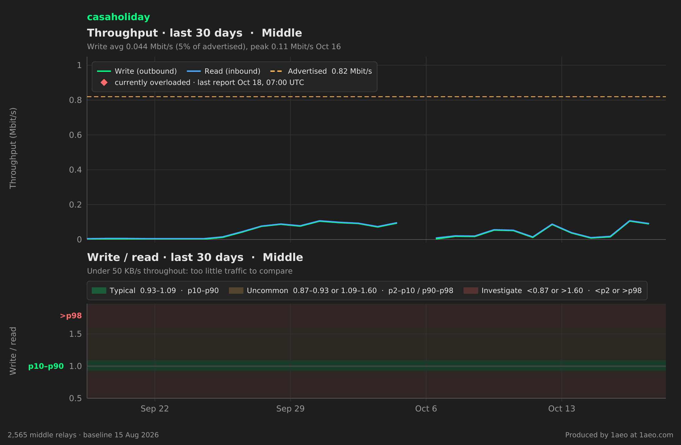681x445 pixels.
Task: Click '2,565 middle relays · baseline' footer text
Action: tap(83, 435)
